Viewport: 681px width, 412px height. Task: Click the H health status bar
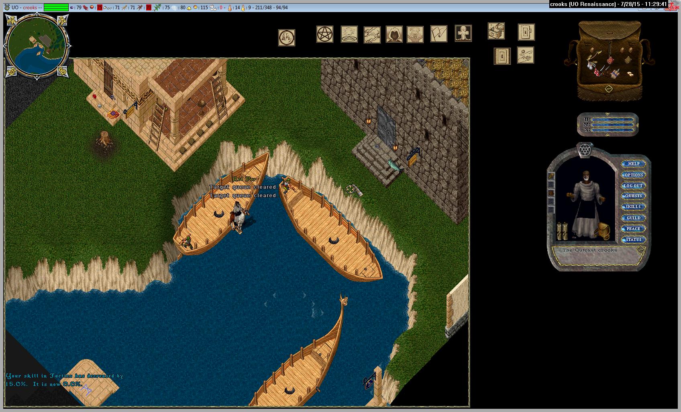coord(613,119)
